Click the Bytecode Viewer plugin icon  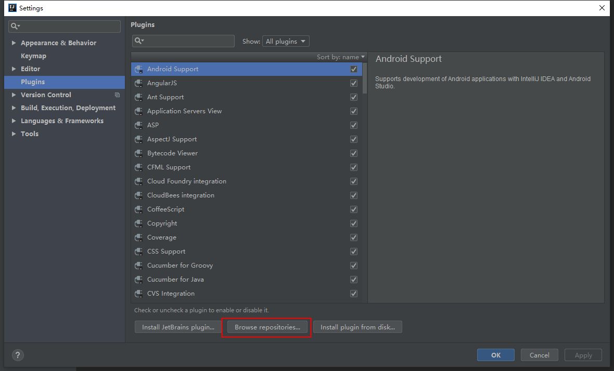click(138, 154)
